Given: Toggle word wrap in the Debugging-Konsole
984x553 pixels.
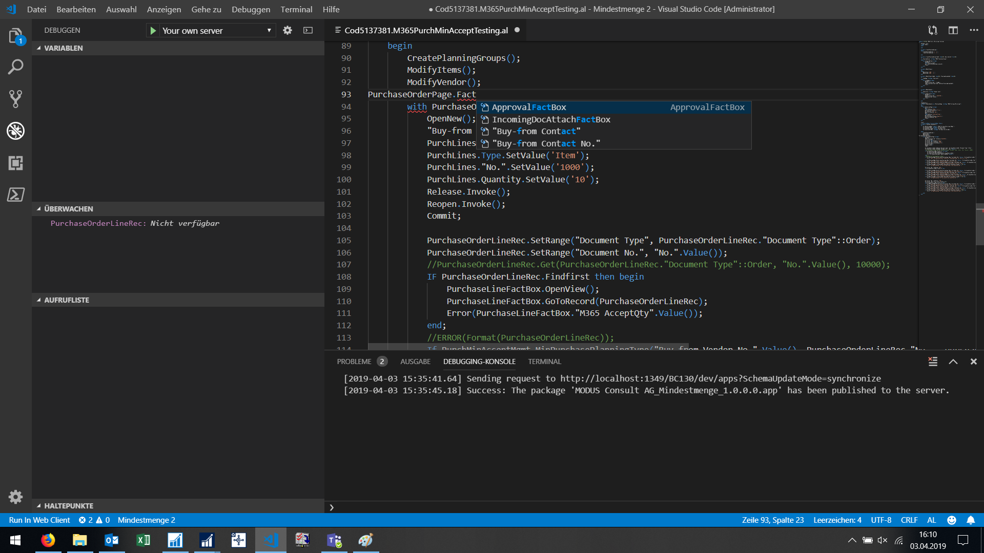Looking at the screenshot, I should pos(933,361).
